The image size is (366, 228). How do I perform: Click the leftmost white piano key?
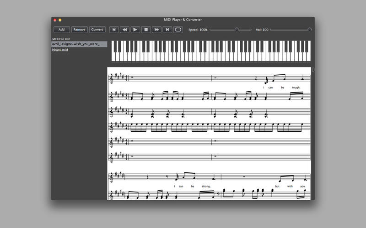(113, 56)
